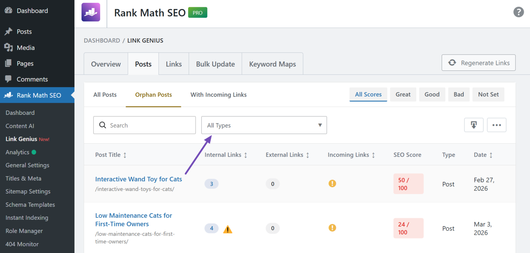This screenshot has height=253, width=530.
Task: Click the triangle warning icon beside internal links 4
Action: (x=228, y=229)
